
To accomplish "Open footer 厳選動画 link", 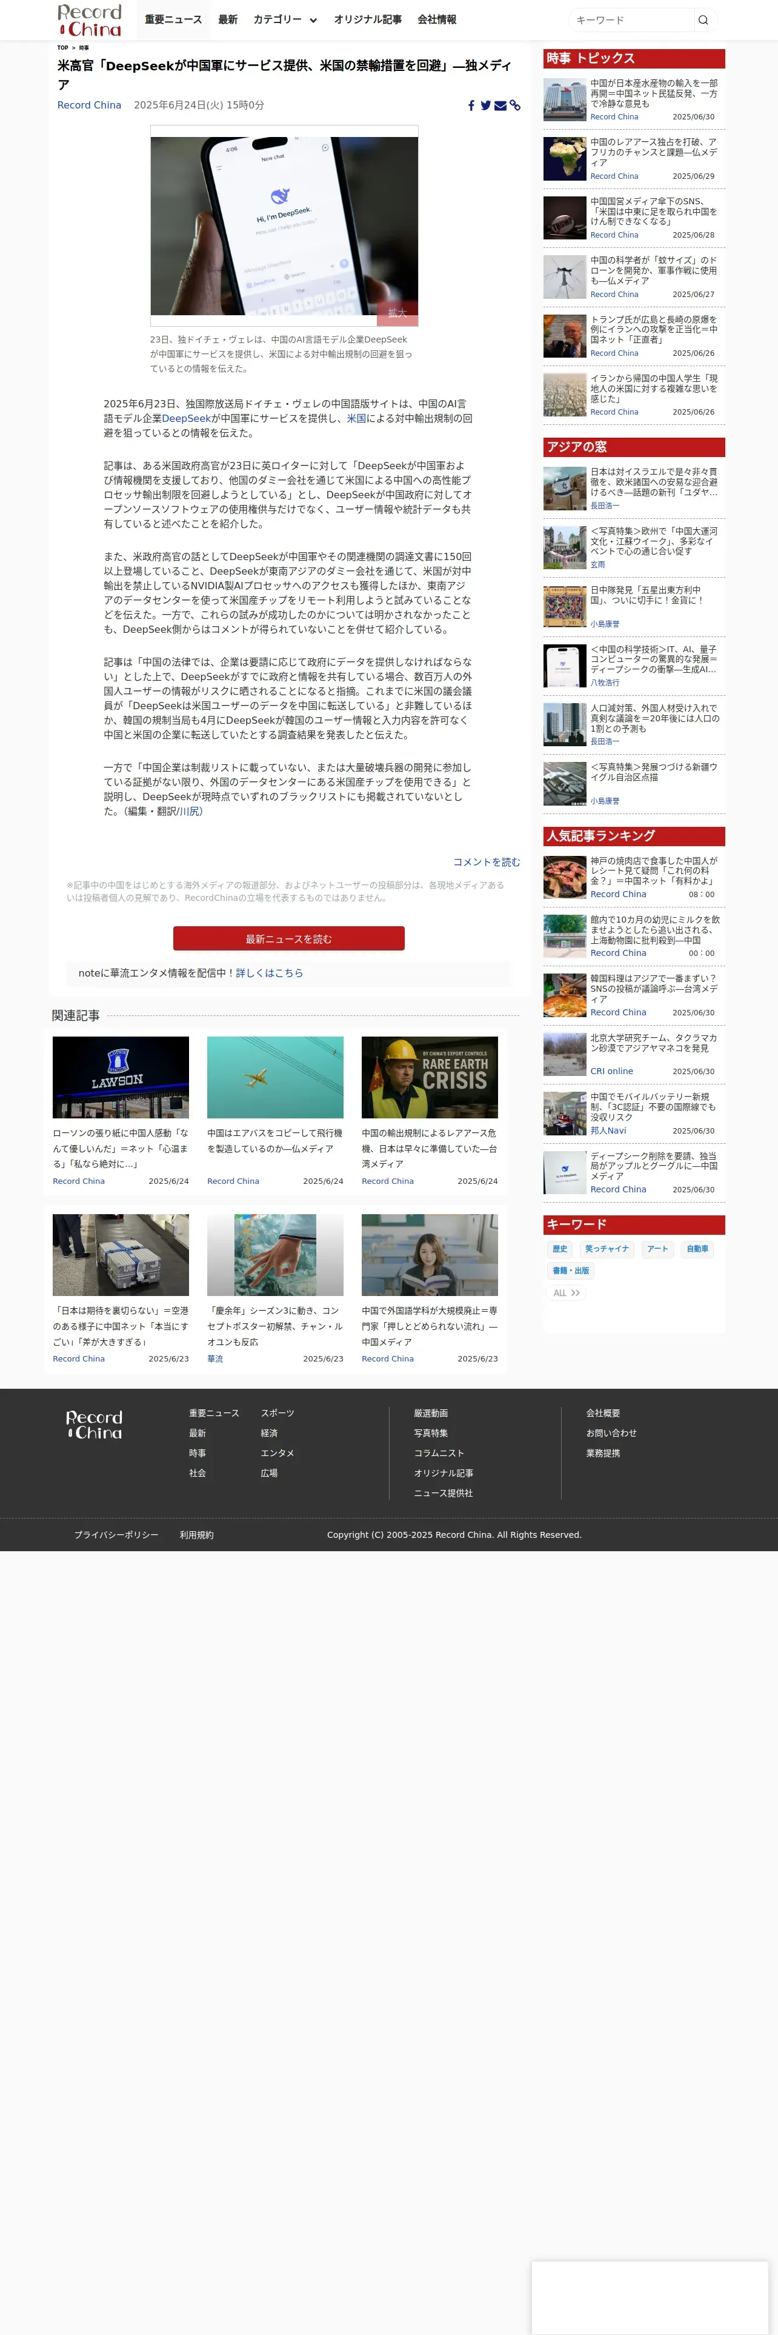I will (x=431, y=1413).
